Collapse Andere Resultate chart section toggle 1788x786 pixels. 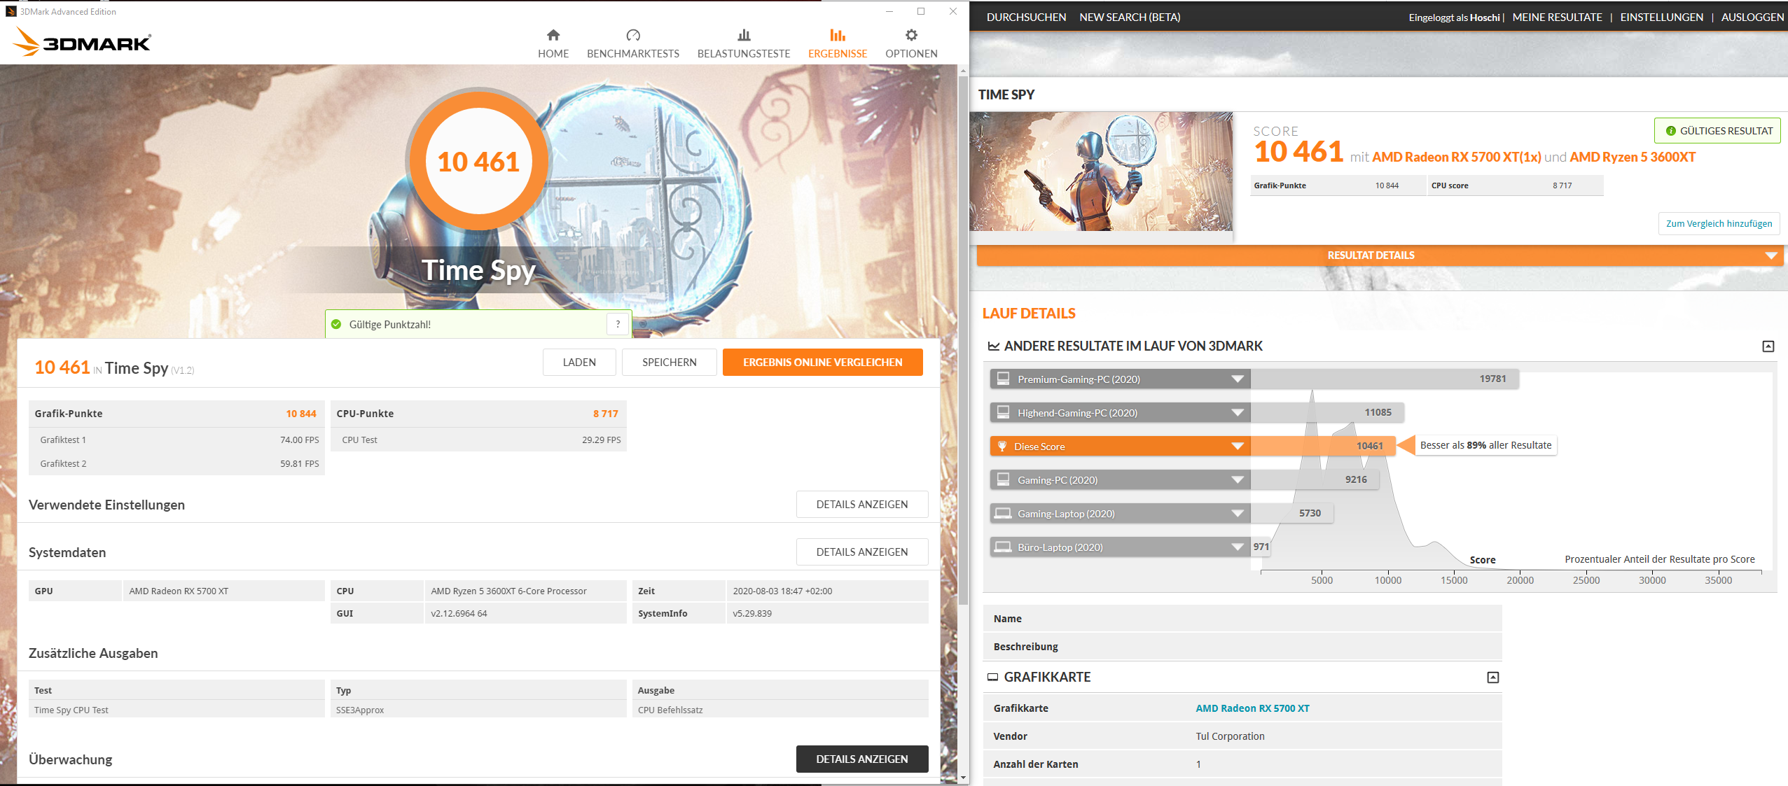(1768, 346)
